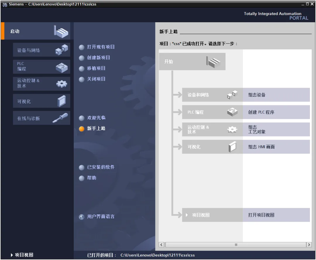316x260 pixels.
Task: Click the 打开项目视图 button
Action: (x=276, y=215)
